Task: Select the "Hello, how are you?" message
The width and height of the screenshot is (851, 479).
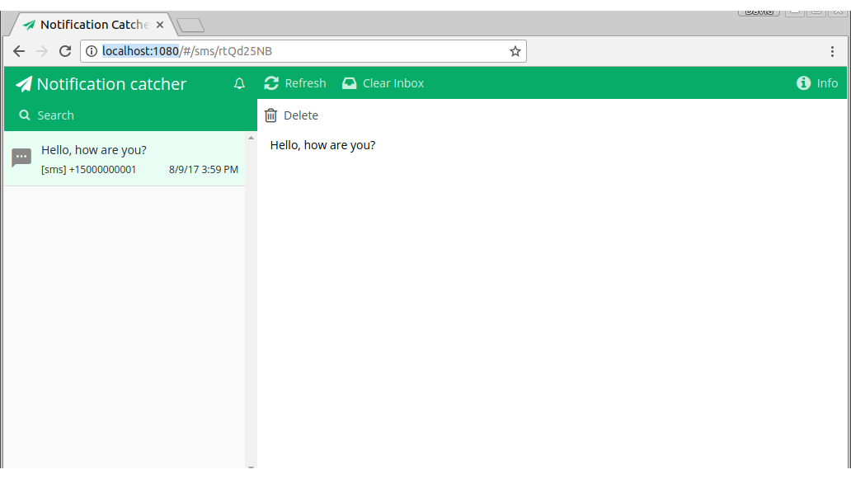Action: tap(125, 159)
